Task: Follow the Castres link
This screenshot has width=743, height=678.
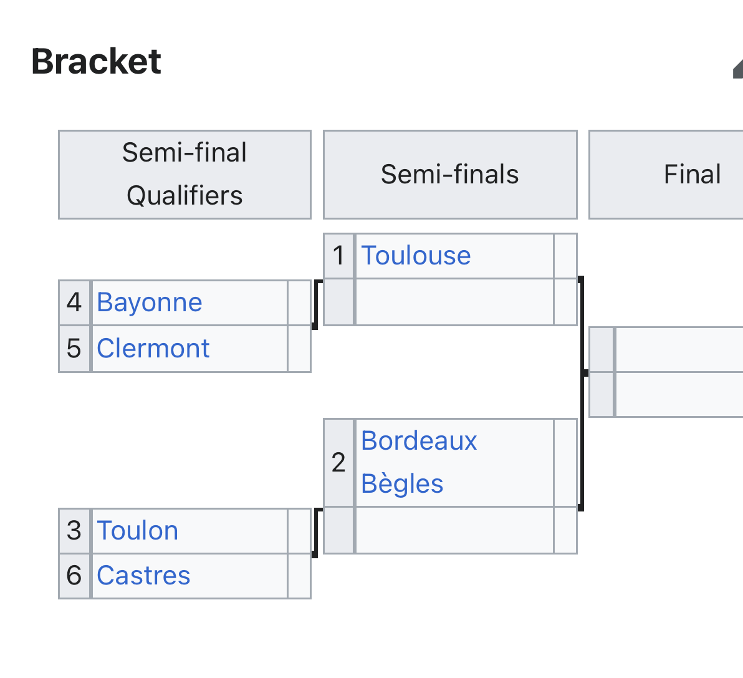Action: (143, 576)
